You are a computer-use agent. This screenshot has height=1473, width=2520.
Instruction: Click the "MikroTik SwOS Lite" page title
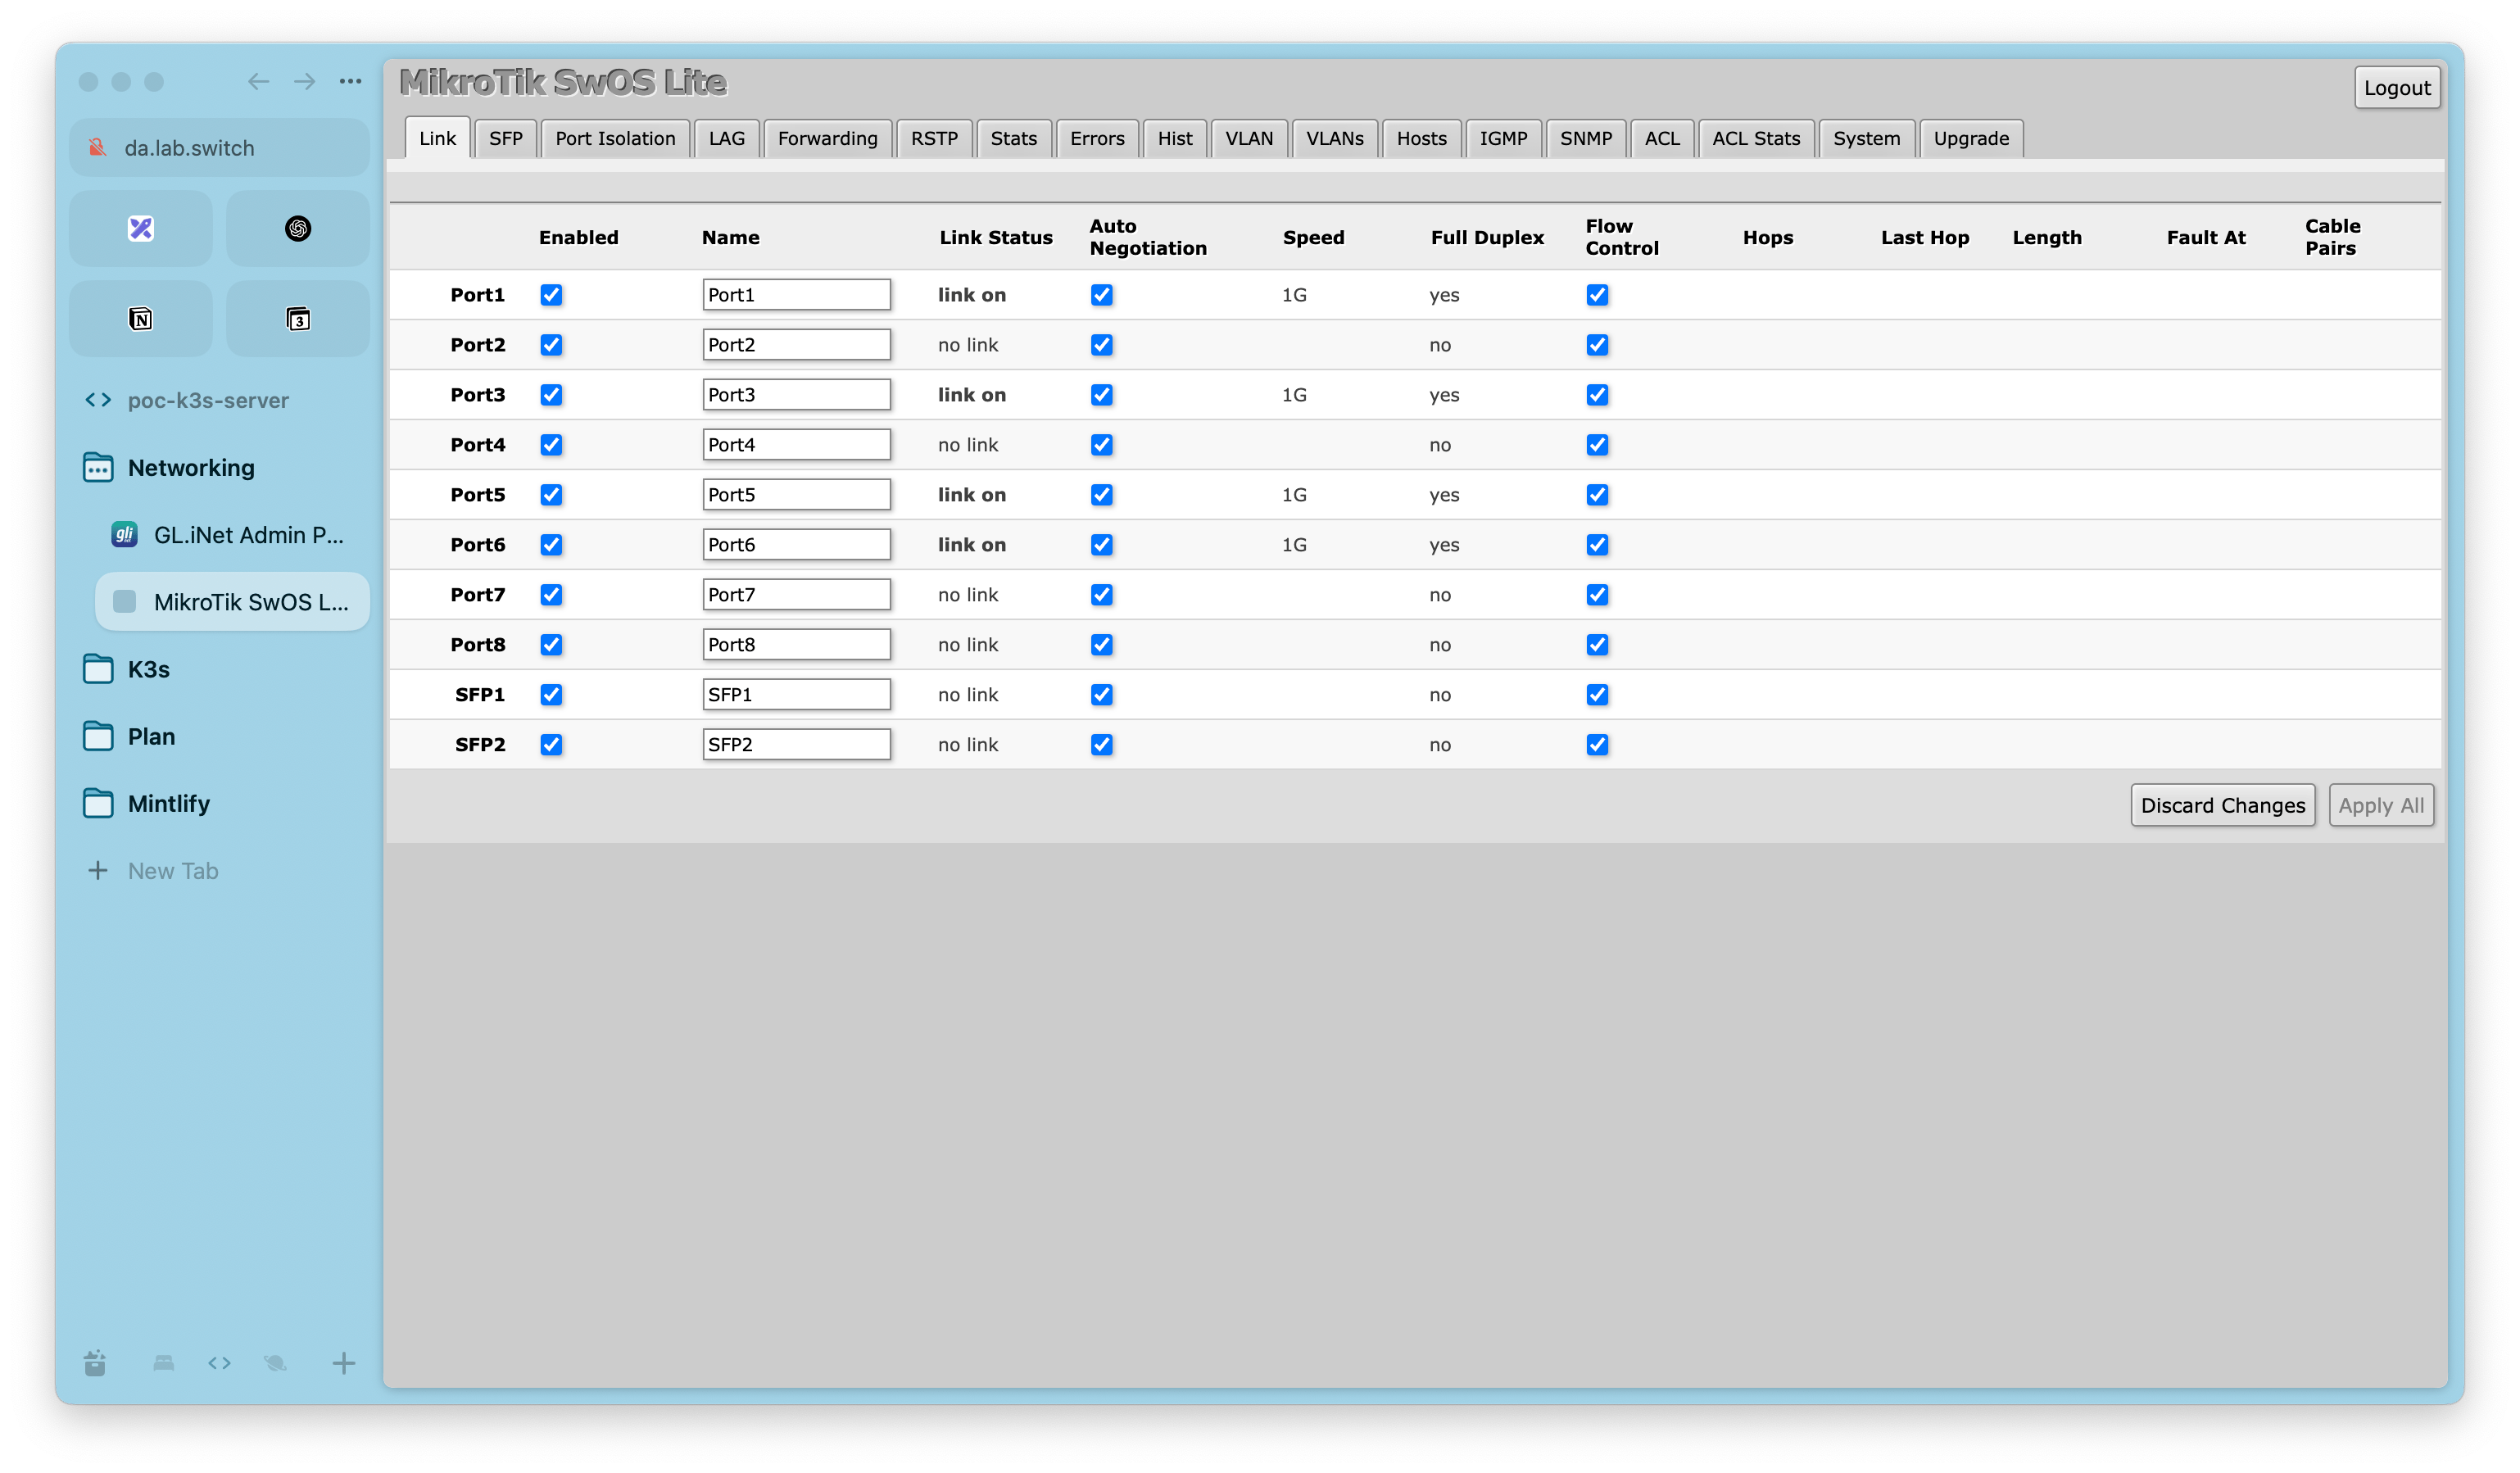tap(563, 82)
